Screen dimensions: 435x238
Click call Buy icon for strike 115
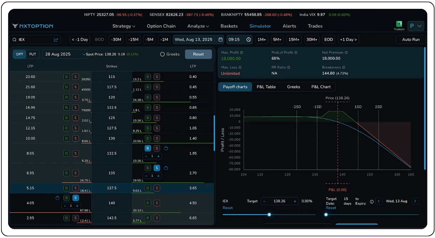pos(66,76)
